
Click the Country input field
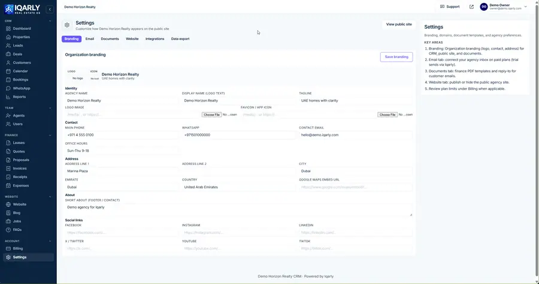click(x=238, y=187)
